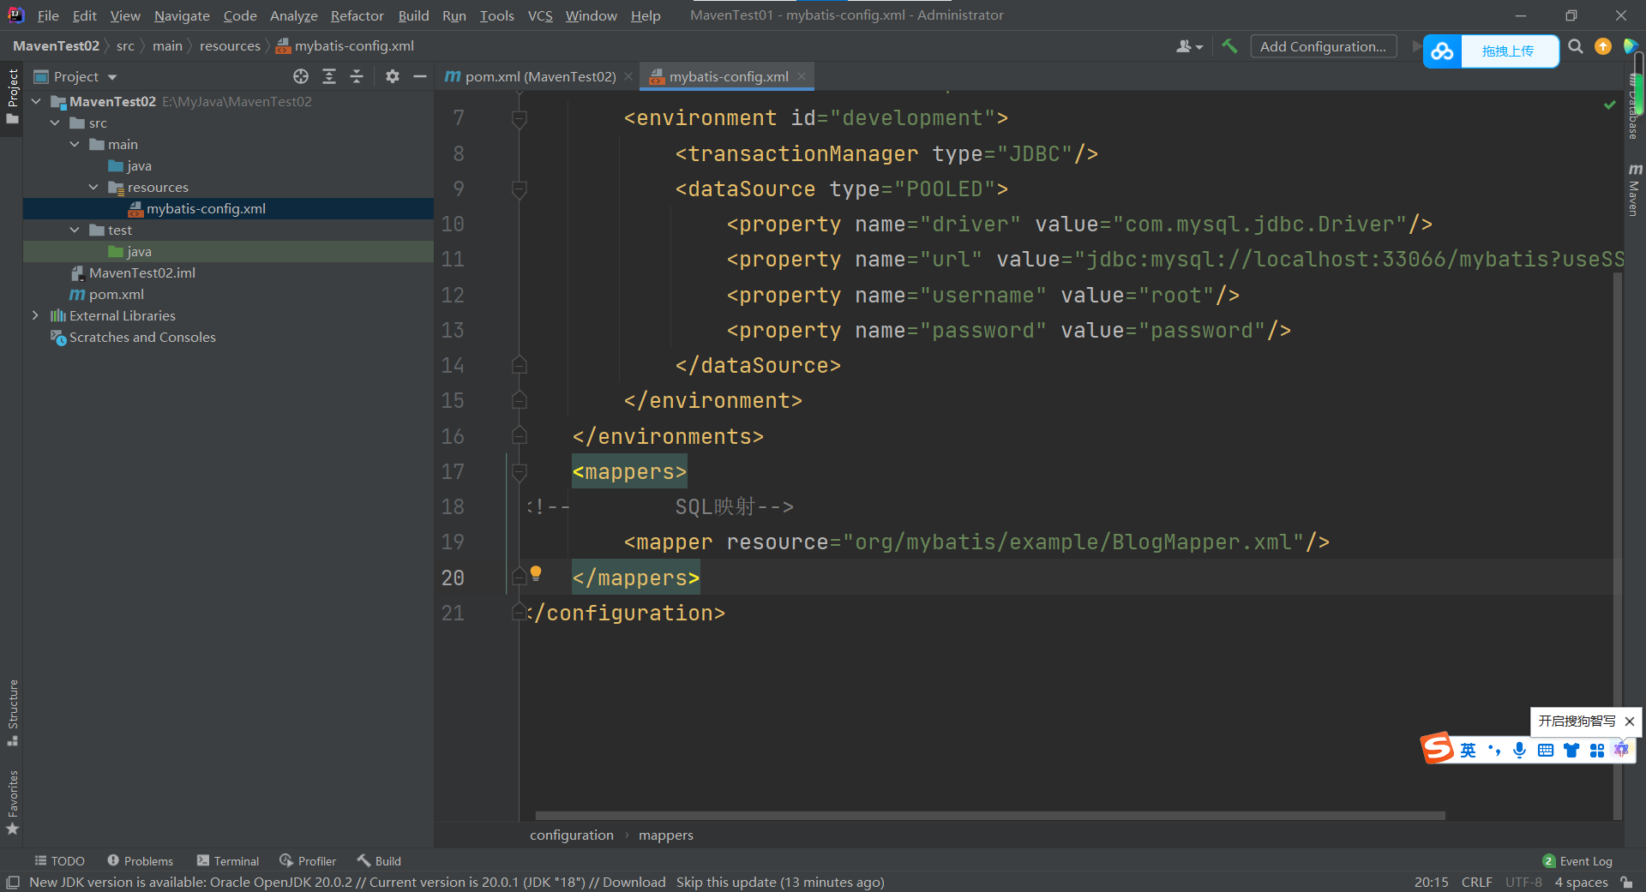This screenshot has height=892, width=1646.
Task: Open the TODO tool window
Action: click(x=60, y=861)
